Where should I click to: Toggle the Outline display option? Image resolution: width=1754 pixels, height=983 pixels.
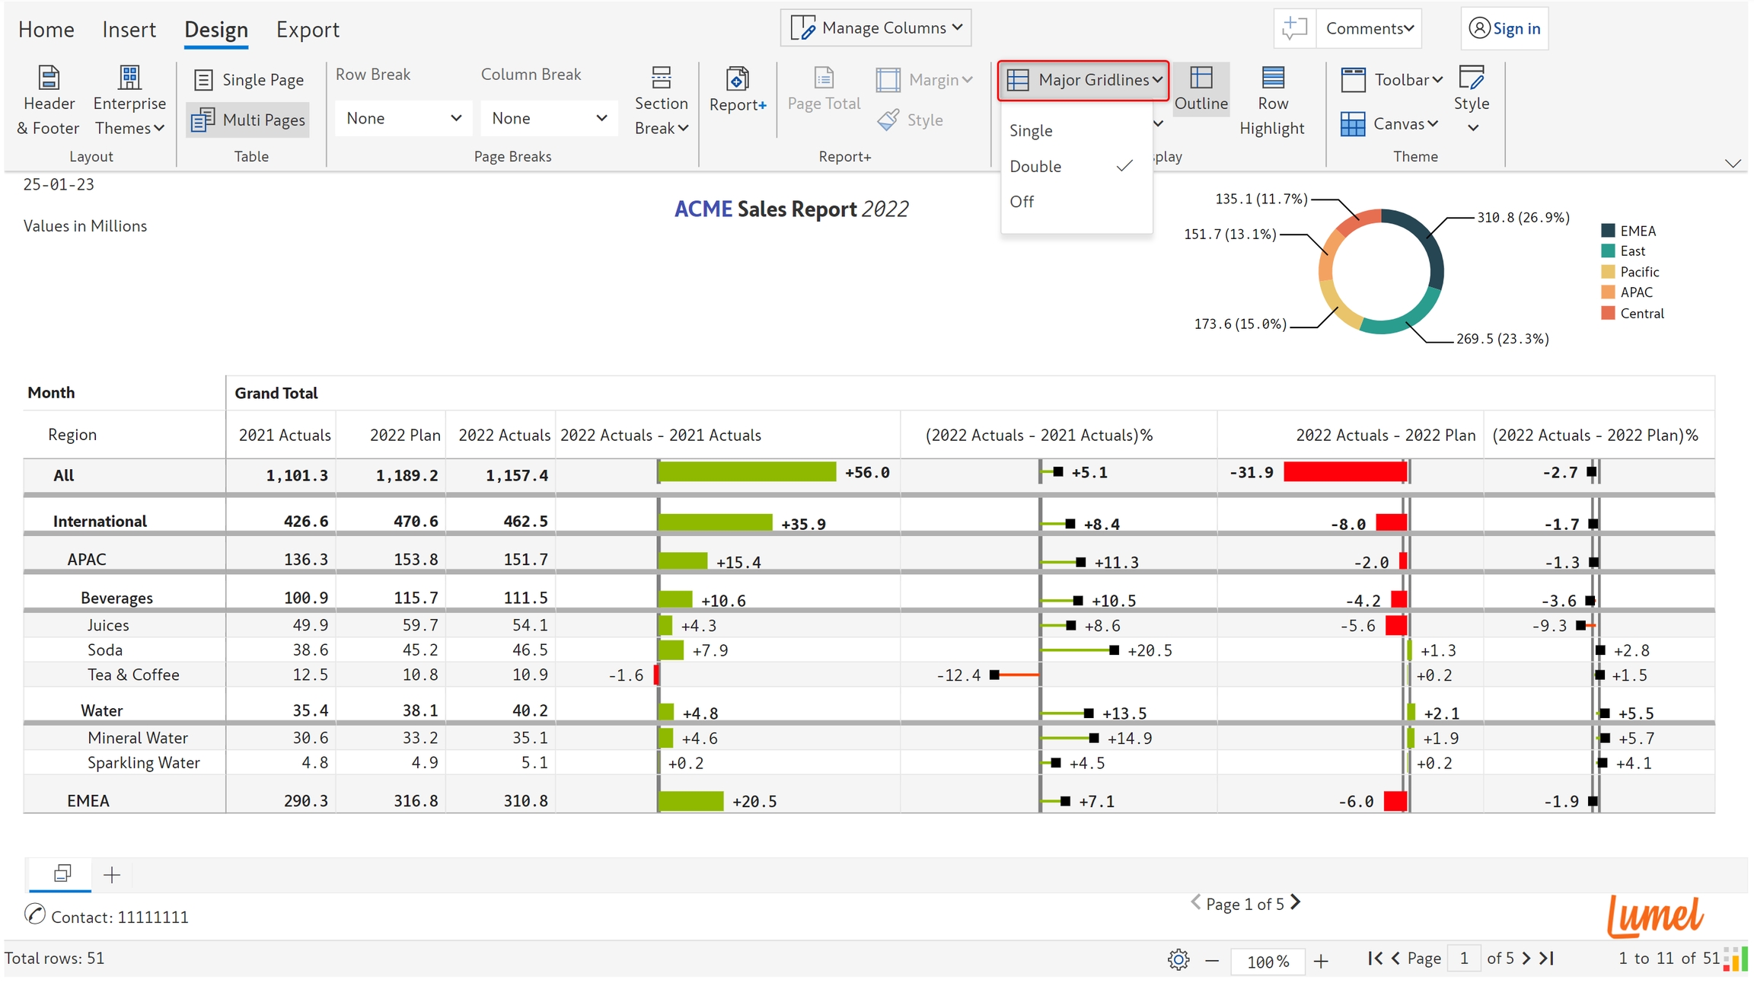1201,89
